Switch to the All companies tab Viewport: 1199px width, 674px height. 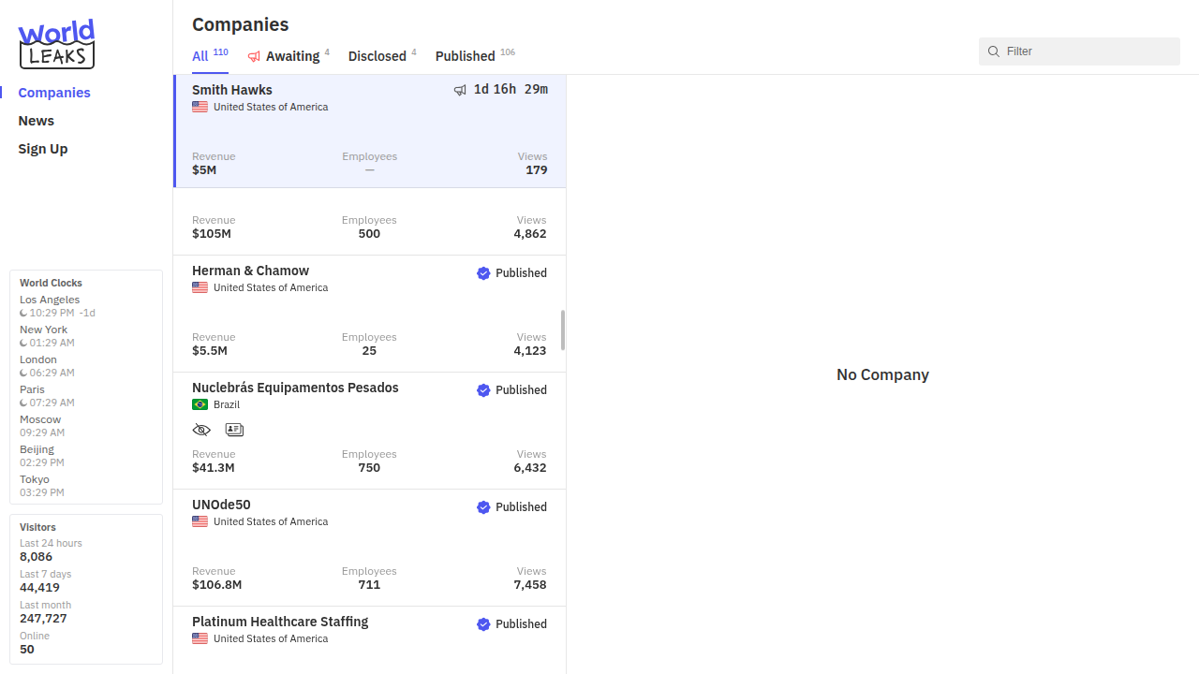tap(200, 56)
